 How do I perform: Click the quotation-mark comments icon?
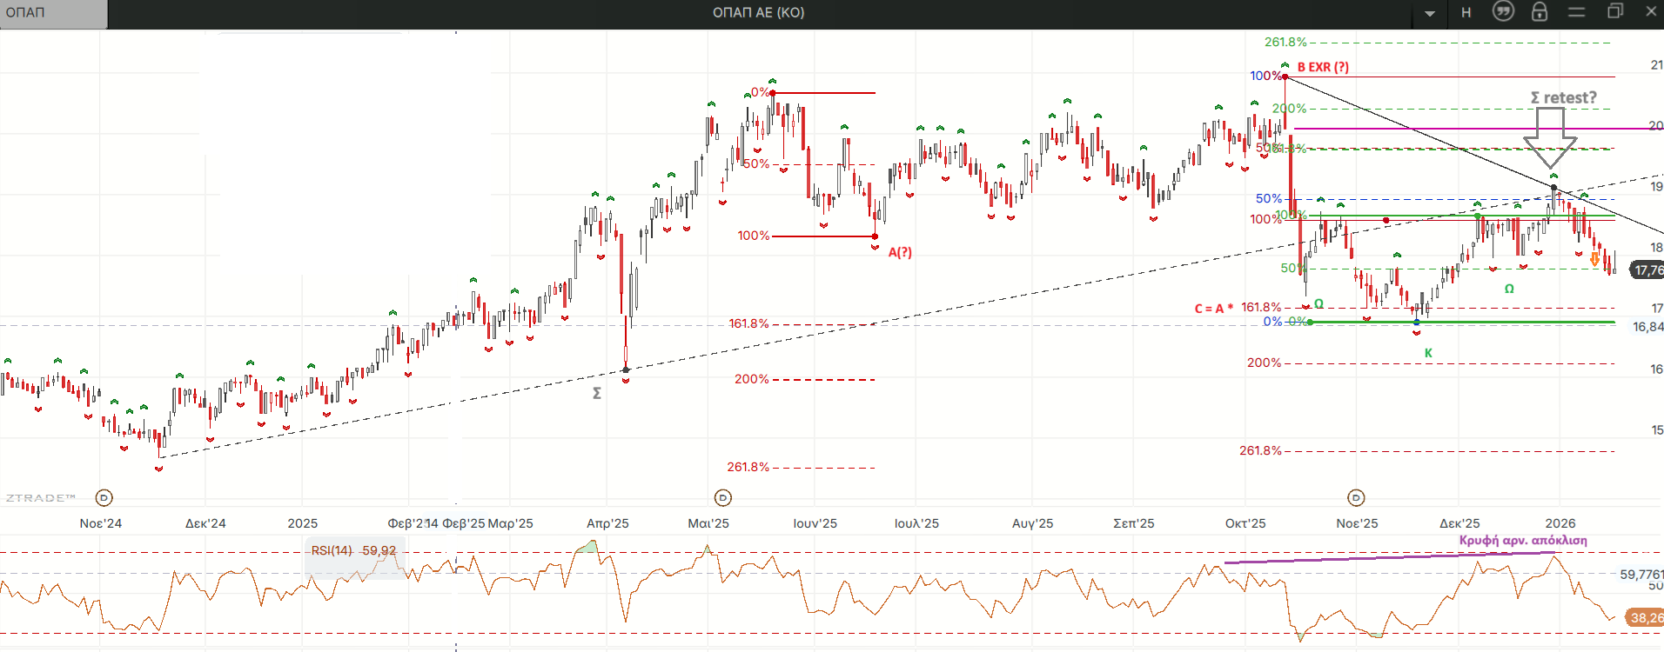click(x=1503, y=11)
